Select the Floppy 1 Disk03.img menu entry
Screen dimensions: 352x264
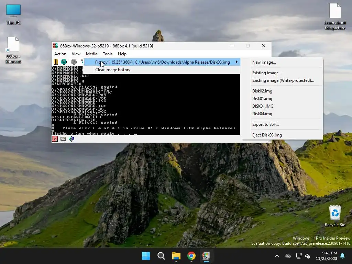(162, 62)
